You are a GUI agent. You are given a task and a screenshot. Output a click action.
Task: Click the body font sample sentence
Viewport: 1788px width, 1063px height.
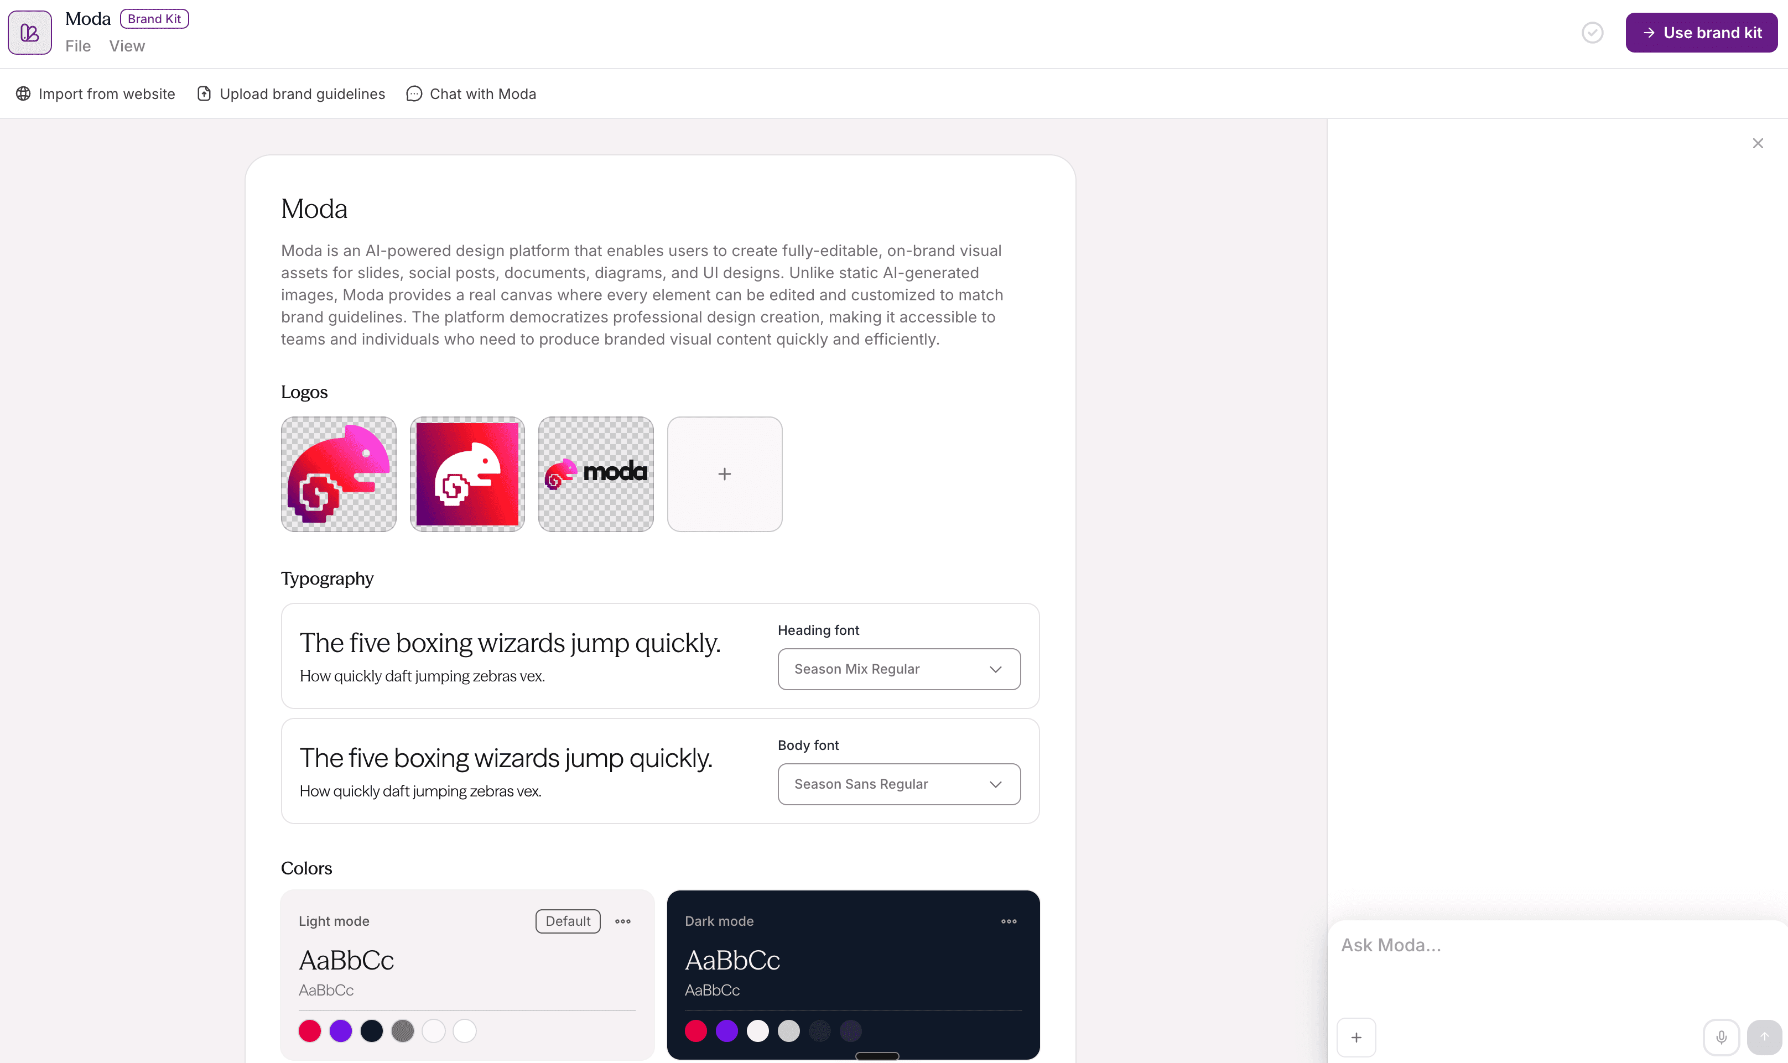coord(506,758)
